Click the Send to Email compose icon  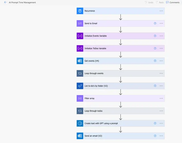[x=80, y=23]
